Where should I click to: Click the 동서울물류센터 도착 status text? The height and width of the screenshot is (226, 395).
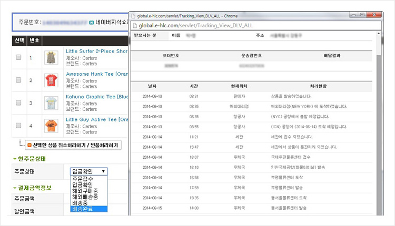pyautogui.click(x=289, y=198)
